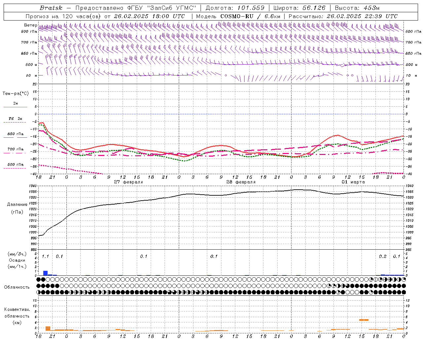Click the "(мм/1ч.)" precipitation unit label
Viewport: 423px width, 339px height.
[17, 266]
